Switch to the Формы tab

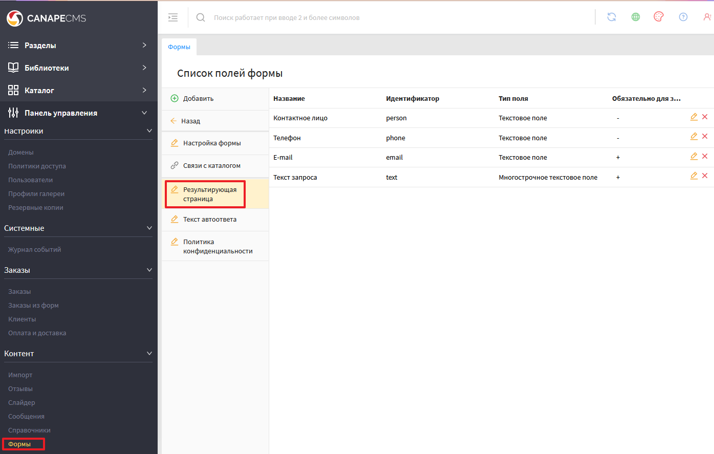[x=179, y=47]
